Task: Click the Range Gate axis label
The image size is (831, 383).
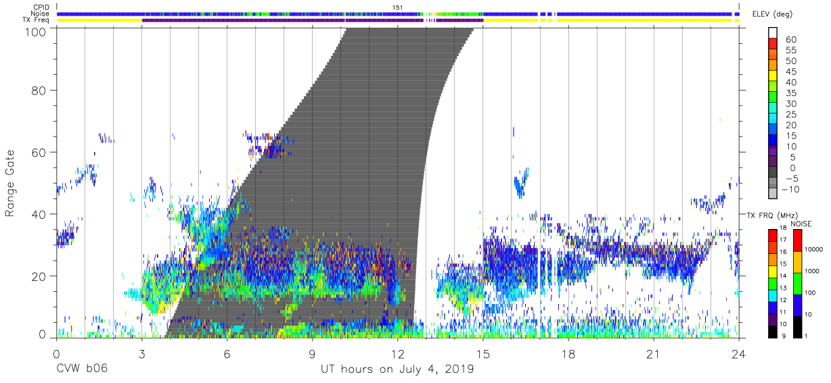Action: (10, 183)
